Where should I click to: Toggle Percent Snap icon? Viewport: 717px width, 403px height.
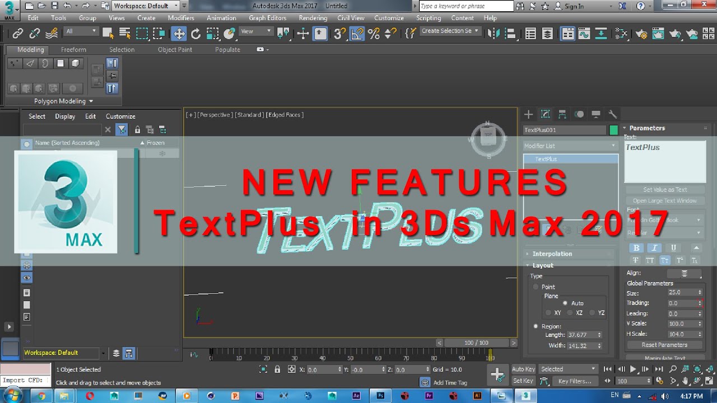click(x=374, y=34)
